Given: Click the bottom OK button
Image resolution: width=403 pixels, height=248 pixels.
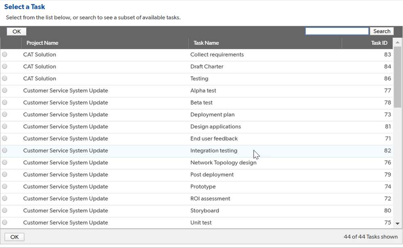Looking at the screenshot, I should tap(15, 237).
